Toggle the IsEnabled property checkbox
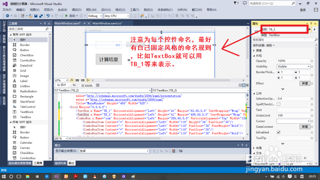Screen dimensions: 320x180 [279, 132]
